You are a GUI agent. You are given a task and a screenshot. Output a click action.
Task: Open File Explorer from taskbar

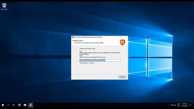[x=25, y=105]
